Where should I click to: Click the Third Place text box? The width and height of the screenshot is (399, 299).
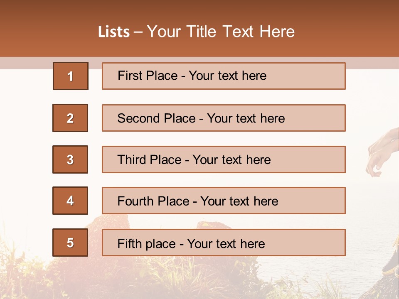click(224, 159)
